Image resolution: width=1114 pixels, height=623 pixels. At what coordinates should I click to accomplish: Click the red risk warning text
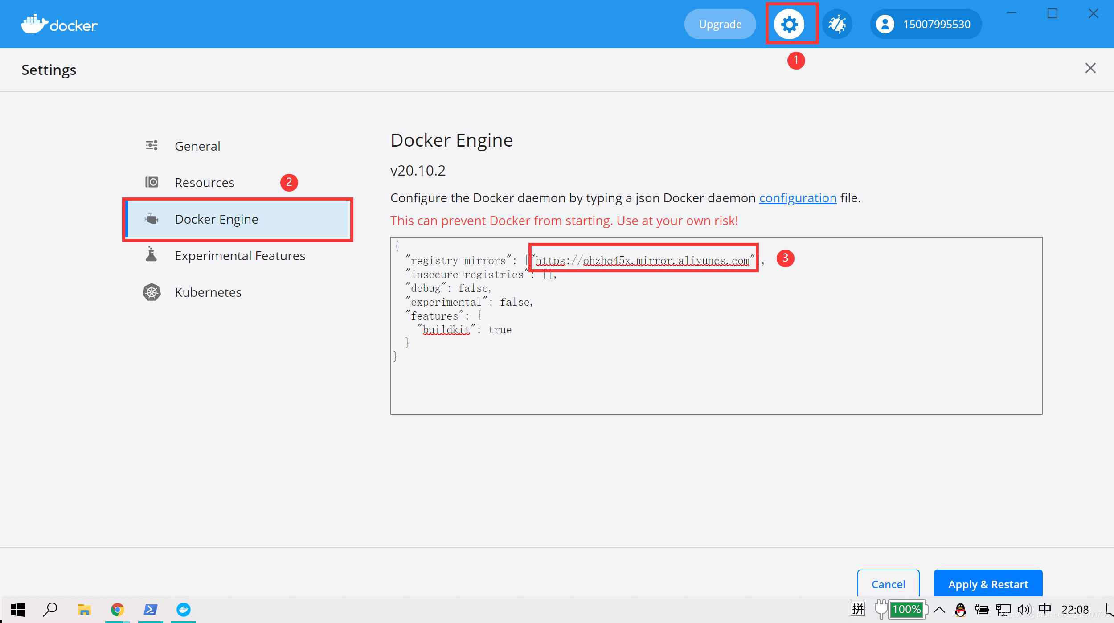click(x=564, y=221)
